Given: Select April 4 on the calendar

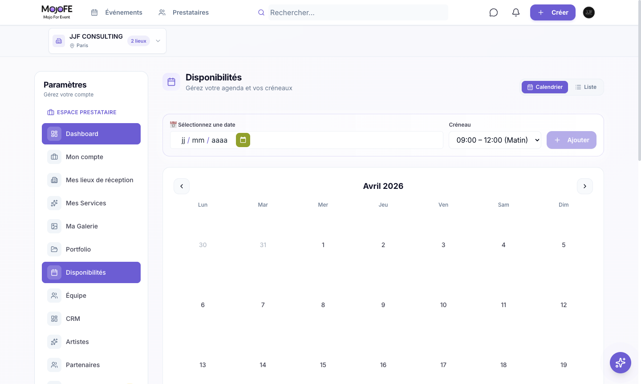Looking at the screenshot, I should [503, 245].
